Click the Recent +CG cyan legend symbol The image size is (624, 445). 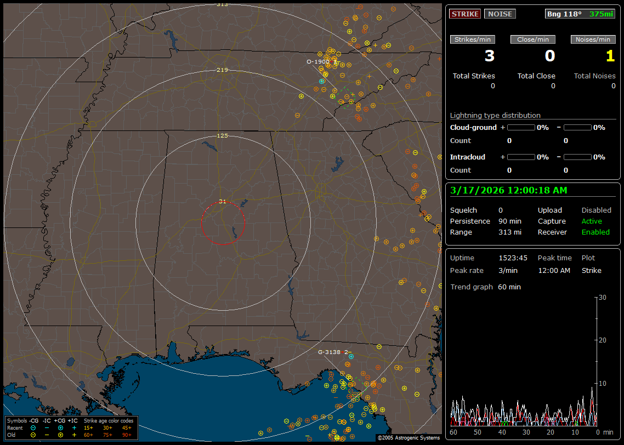60,427
